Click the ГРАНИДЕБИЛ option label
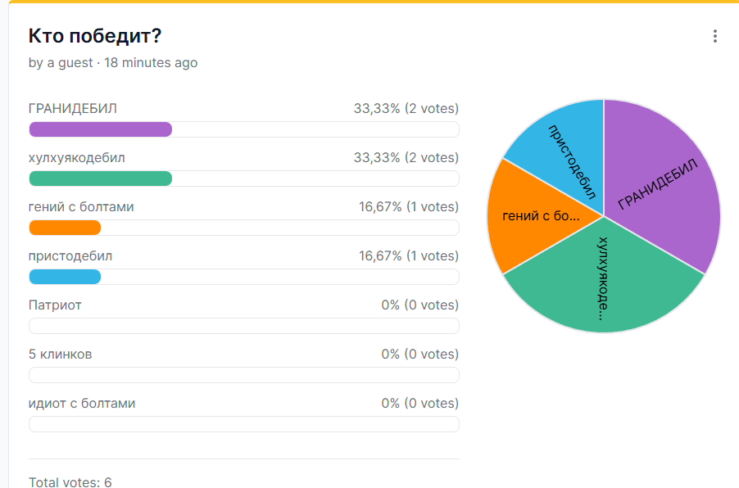This screenshot has width=739, height=488. 73,108
